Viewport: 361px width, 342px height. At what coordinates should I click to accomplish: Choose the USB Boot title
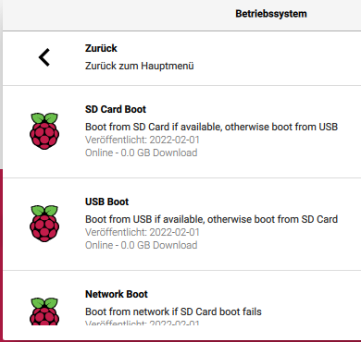[x=106, y=202]
